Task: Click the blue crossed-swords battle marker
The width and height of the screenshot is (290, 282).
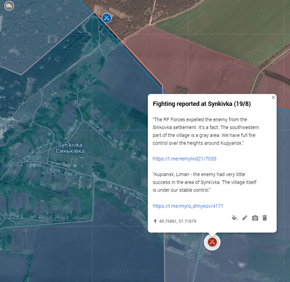Action: [107, 18]
